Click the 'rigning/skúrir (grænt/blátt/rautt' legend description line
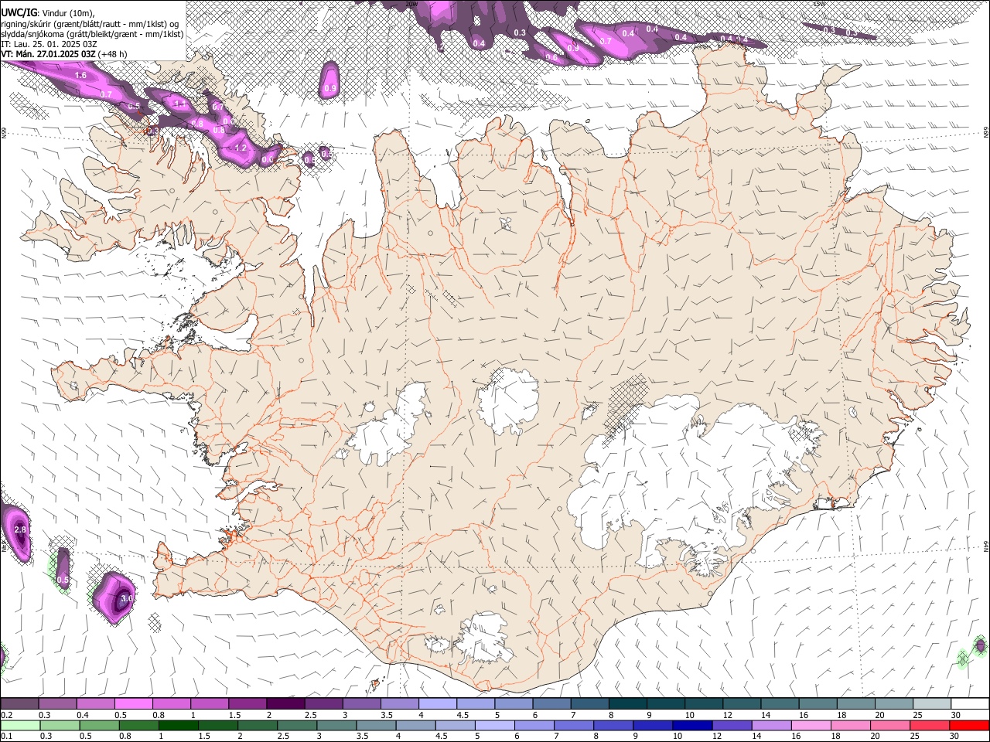 click(x=90, y=24)
